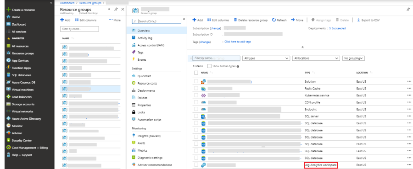Image resolution: width=413 pixels, height=169 pixels.
Task: Open the No grouping dropdown
Action: [x=353, y=58]
